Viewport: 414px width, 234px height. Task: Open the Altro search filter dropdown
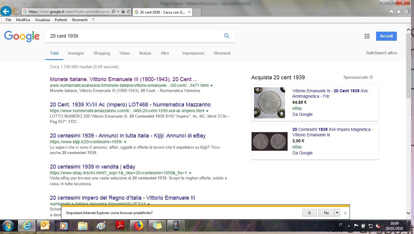(x=165, y=53)
